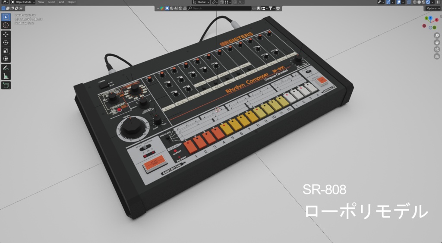This screenshot has width=442, height=243.
Task: Click the blue square icon left of search
Action: 167,8
